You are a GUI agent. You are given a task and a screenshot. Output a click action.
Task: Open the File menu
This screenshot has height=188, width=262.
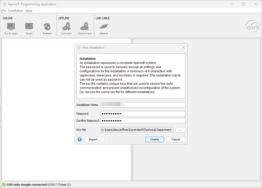[4, 11]
